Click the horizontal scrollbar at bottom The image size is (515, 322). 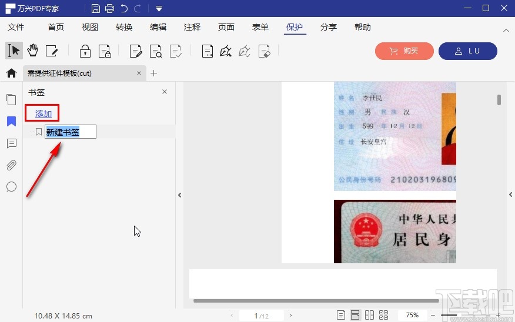pos(316,300)
